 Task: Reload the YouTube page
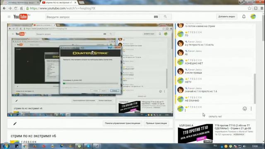pos(16,8)
